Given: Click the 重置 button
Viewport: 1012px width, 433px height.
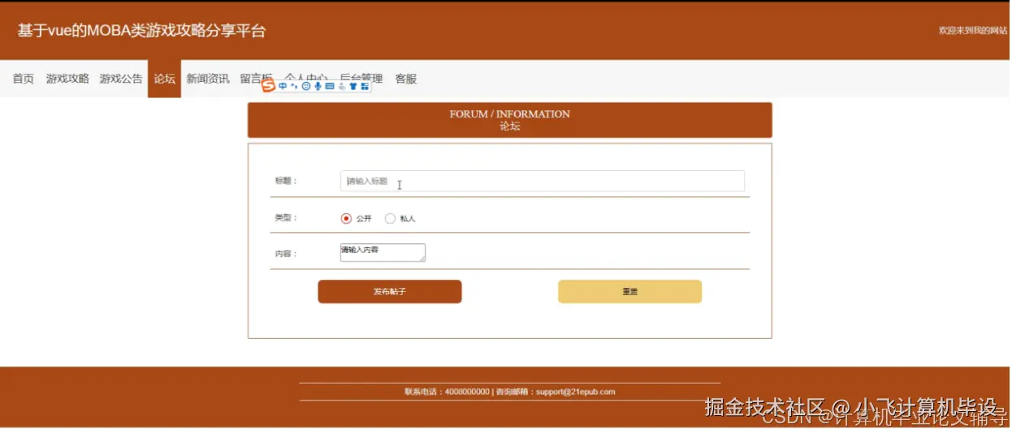Looking at the screenshot, I should [x=629, y=292].
